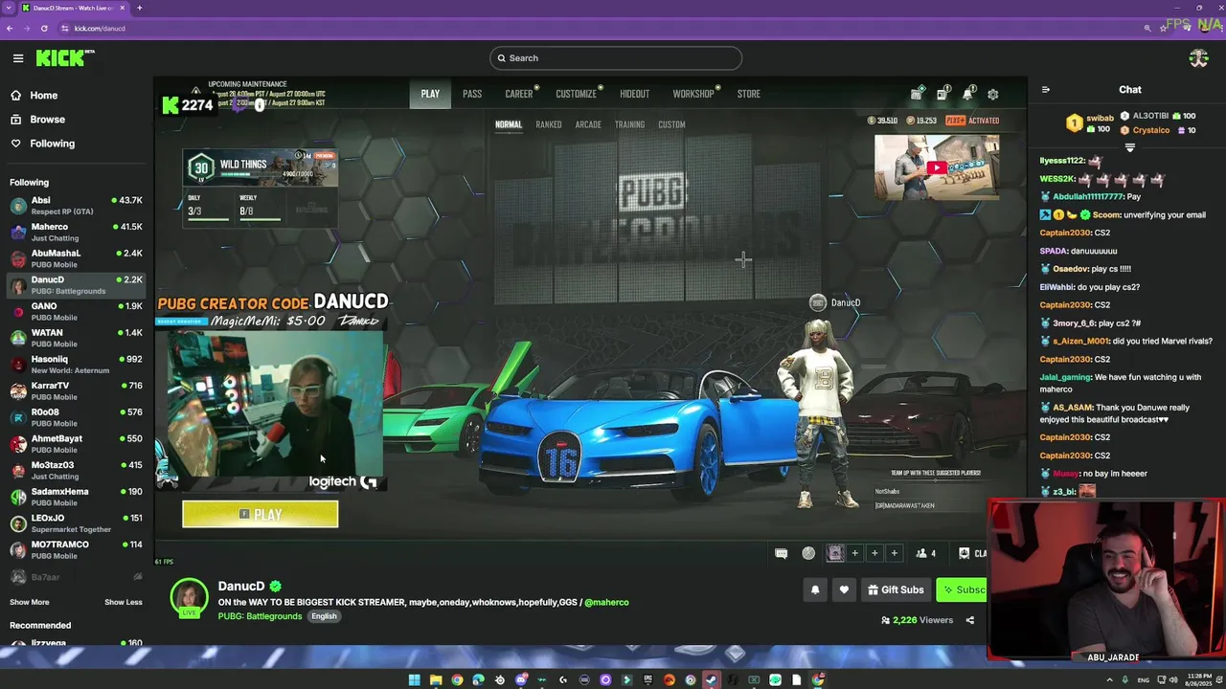1226x689 pixels.
Task: Add a teammate in the first plus slot
Action: (854, 553)
